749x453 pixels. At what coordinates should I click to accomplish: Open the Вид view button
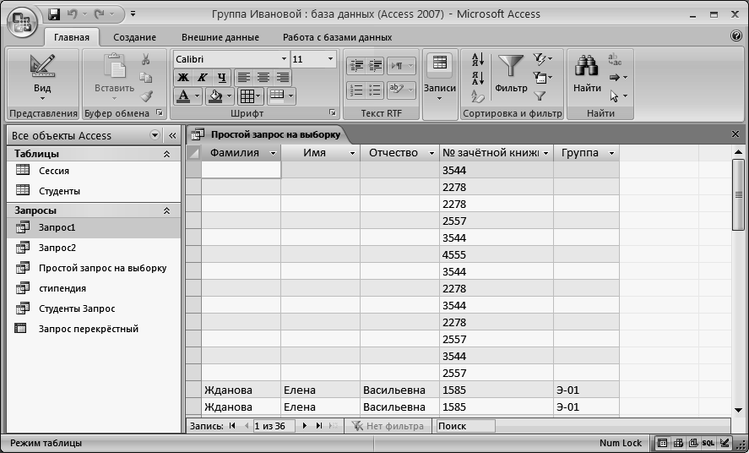[x=42, y=77]
